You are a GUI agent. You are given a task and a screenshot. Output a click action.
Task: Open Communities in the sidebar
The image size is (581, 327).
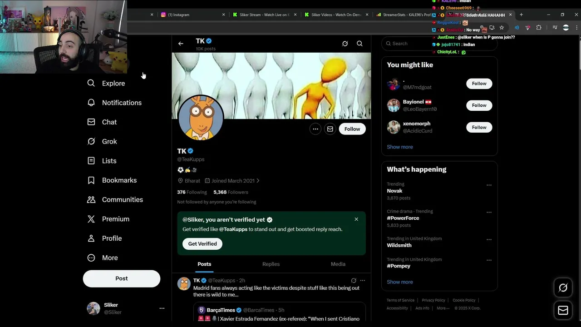tap(115, 199)
